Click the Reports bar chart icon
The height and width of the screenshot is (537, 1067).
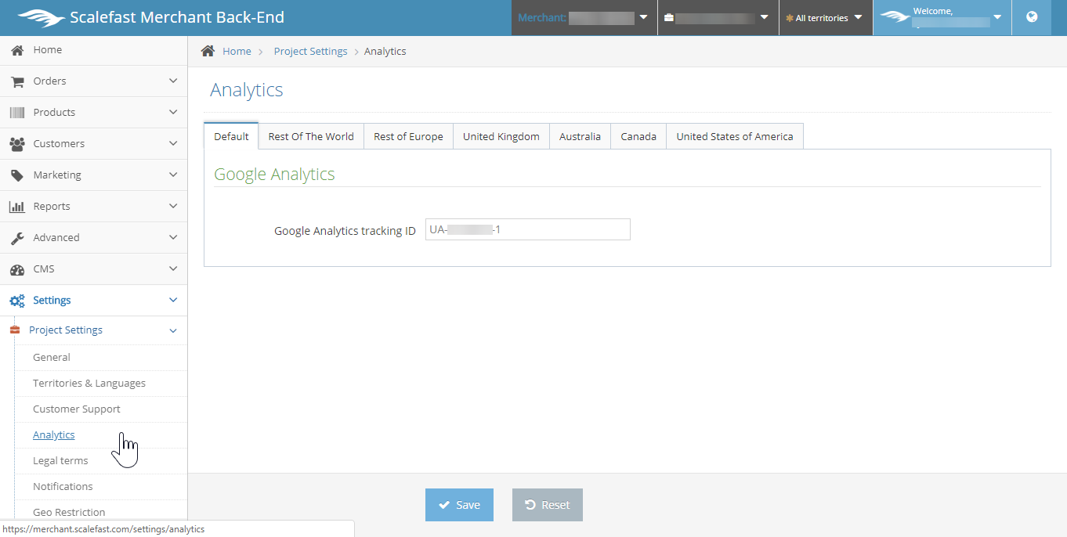pyautogui.click(x=16, y=207)
